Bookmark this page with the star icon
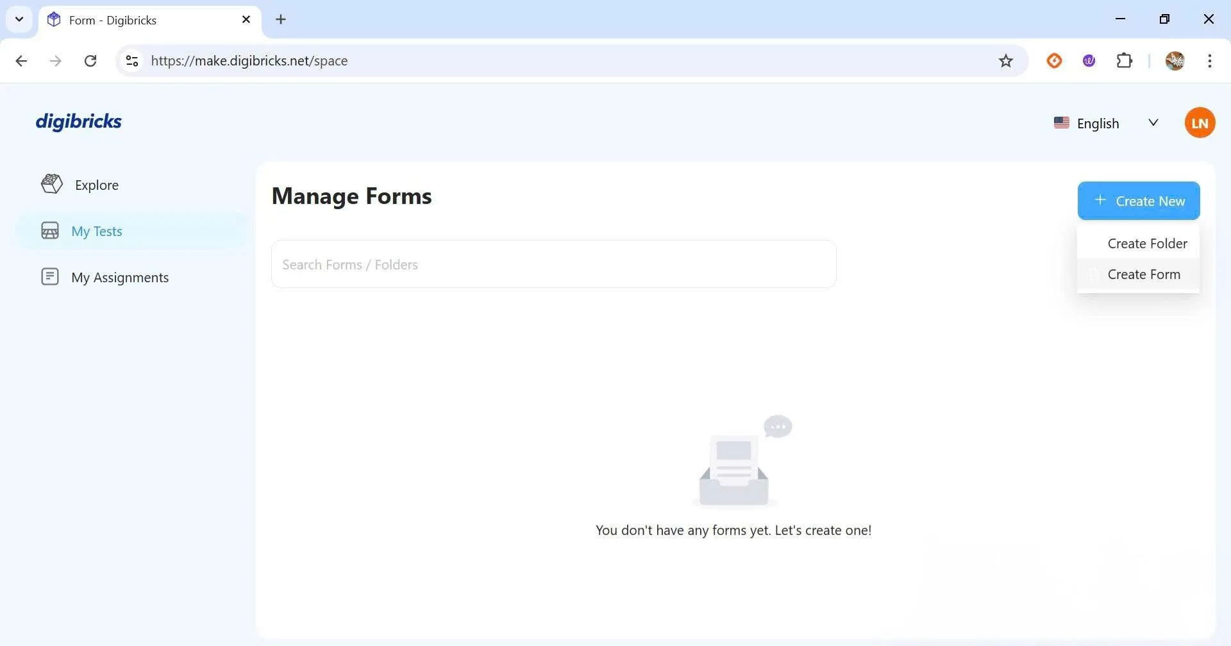 click(x=1005, y=61)
